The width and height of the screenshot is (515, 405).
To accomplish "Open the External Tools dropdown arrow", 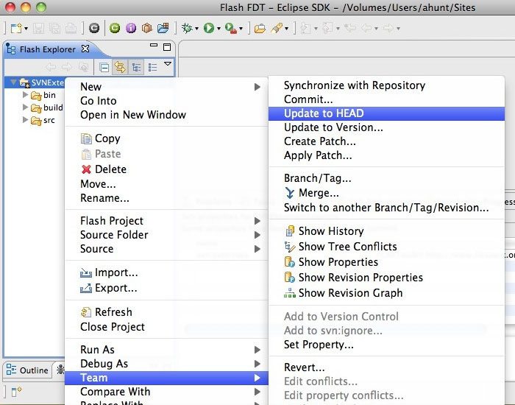I will tap(241, 29).
